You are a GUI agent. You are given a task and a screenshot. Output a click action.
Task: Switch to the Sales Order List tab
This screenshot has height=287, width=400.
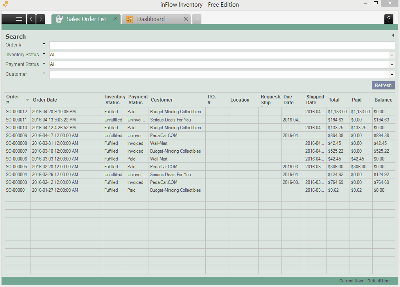coord(86,19)
